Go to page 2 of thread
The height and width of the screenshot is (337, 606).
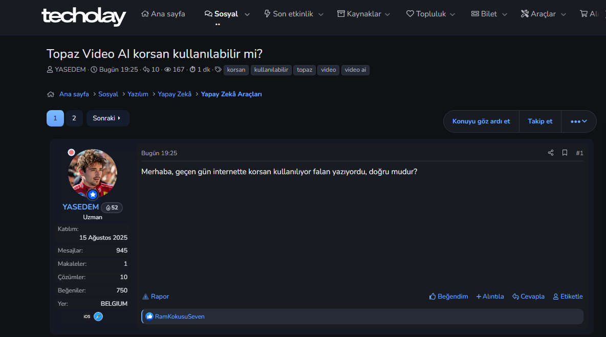pyautogui.click(x=74, y=118)
